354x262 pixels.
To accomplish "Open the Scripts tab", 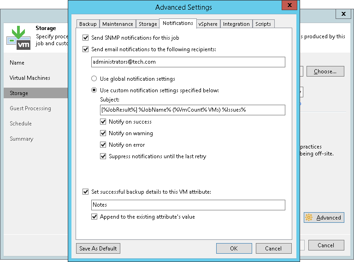I will tap(263, 24).
